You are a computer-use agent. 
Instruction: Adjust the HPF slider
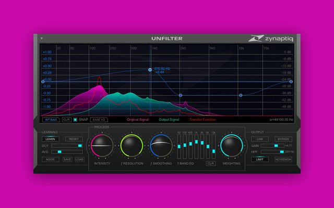pyautogui.click(x=272, y=152)
